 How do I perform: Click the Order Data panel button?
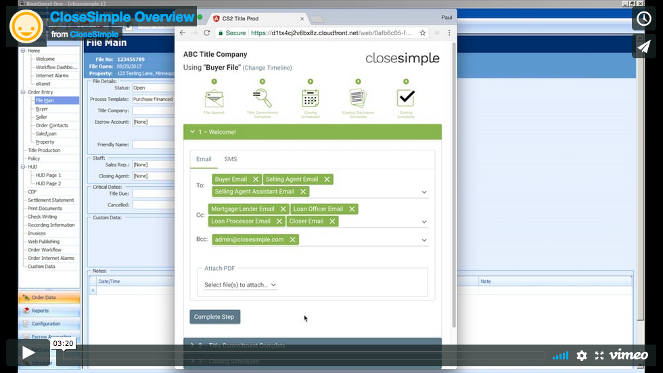click(49, 297)
